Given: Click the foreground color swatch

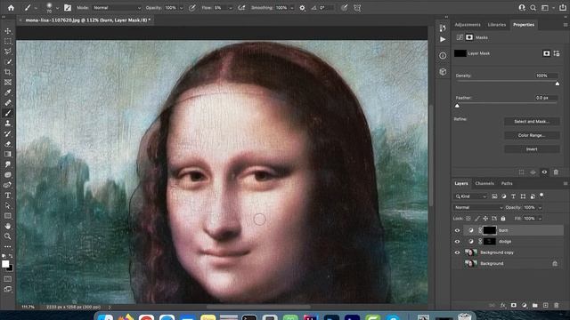Looking at the screenshot, I should (5, 264).
